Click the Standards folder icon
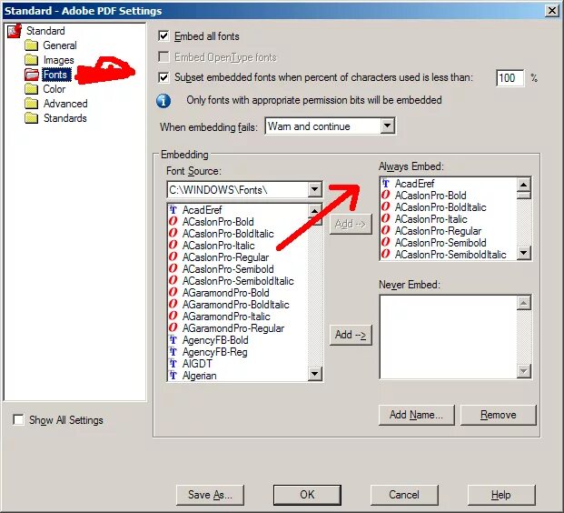 pos(31,118)
